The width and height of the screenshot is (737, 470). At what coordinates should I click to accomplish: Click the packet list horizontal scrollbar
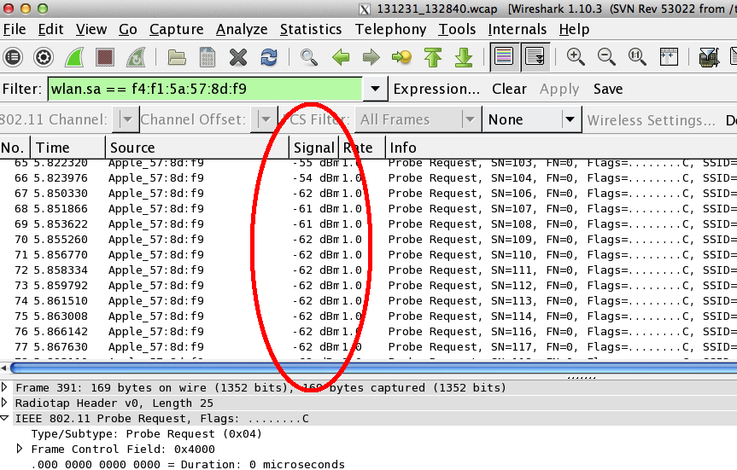(x=373, y=368)
